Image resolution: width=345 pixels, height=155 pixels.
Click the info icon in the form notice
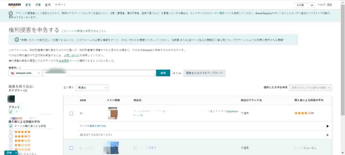click(17, 40)
